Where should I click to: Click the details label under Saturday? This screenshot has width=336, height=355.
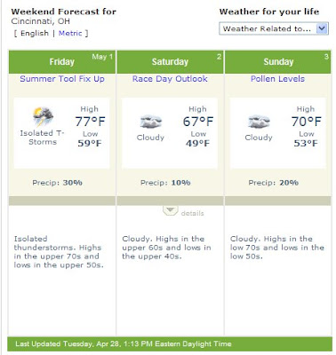point(192,213)
